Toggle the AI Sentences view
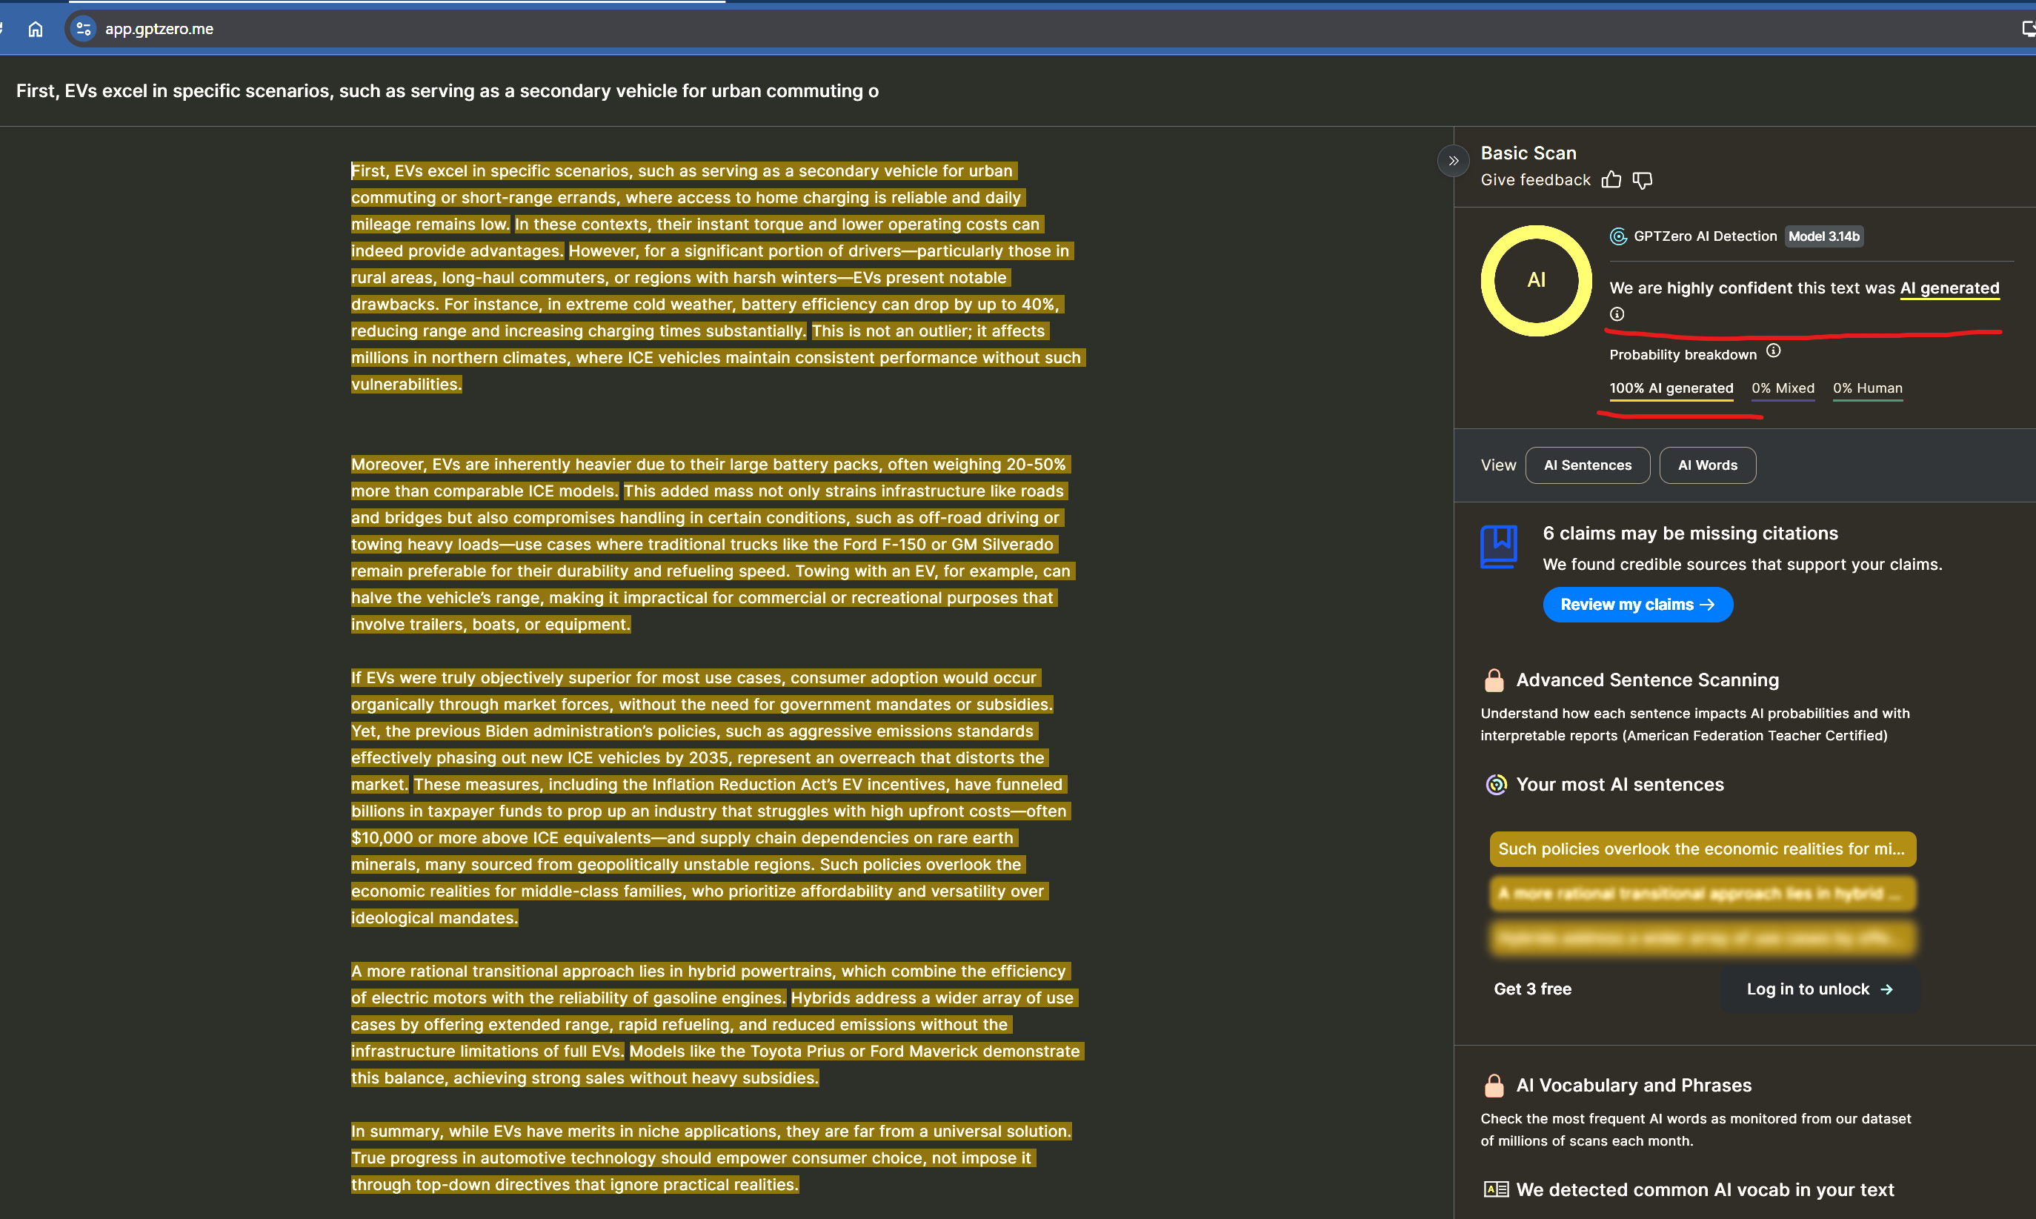Image resolution: width=2036 pixels, height=1219 pixels. pyautogui.click(x=1587, y=465)
